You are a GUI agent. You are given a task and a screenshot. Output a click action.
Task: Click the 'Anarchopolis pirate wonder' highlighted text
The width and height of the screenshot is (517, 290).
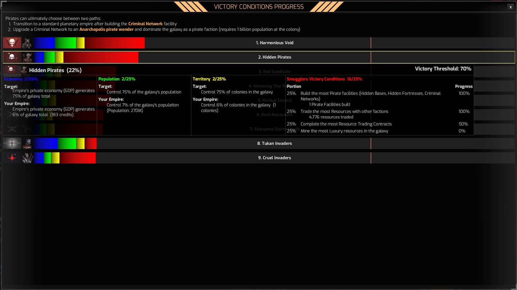click(106, 29)
